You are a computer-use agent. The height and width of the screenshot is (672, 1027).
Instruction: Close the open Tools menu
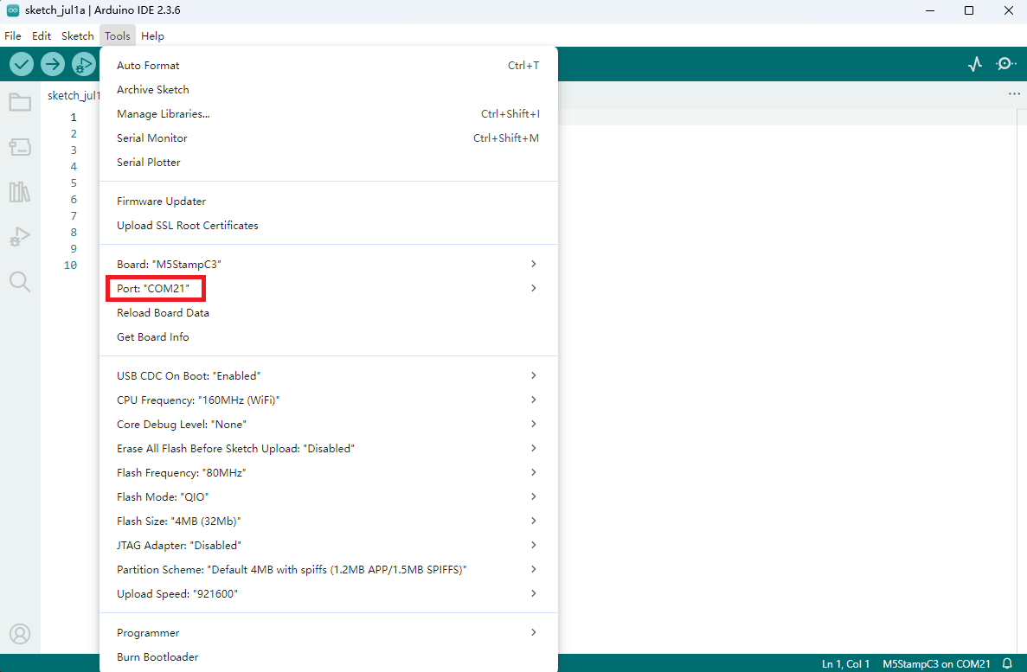point(118,36)
